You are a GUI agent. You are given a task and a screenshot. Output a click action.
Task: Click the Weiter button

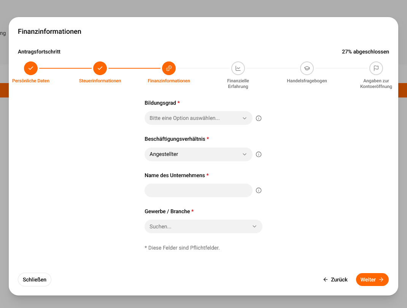[x=372, y=280]
